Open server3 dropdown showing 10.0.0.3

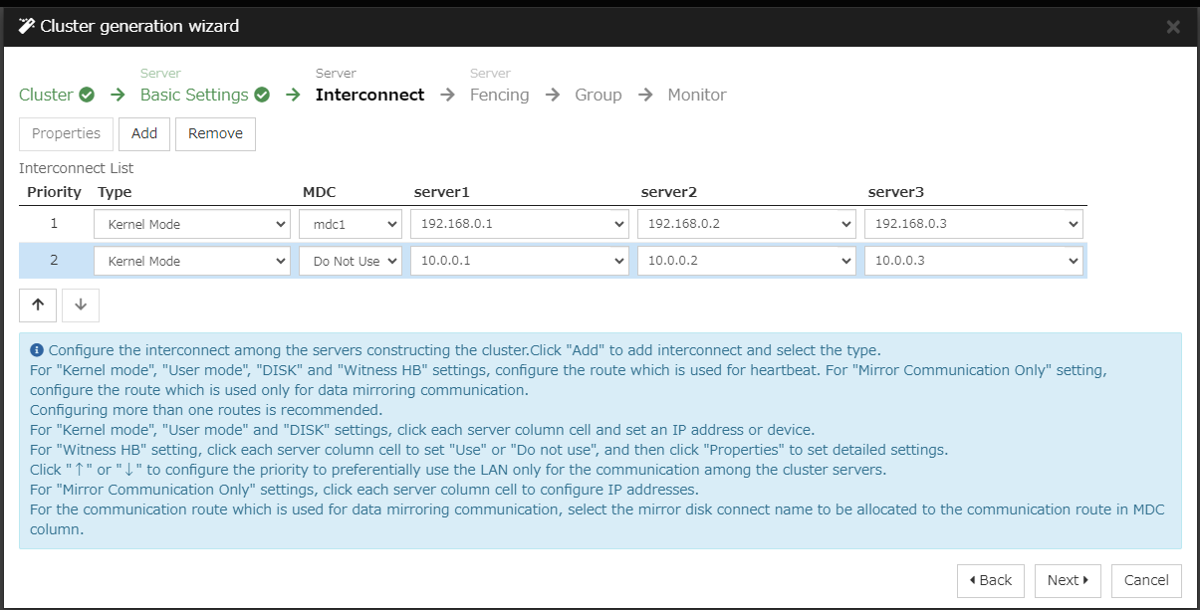click(x=973, y=262)
